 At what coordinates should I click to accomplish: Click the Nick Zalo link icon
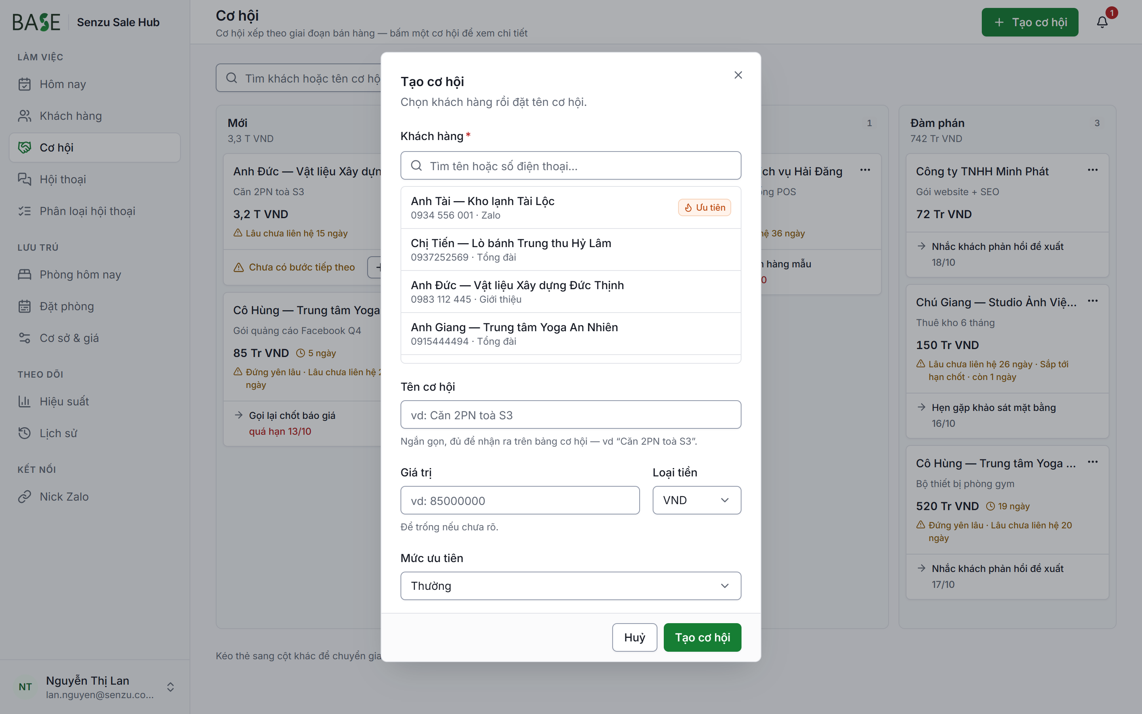click(25, 497)
